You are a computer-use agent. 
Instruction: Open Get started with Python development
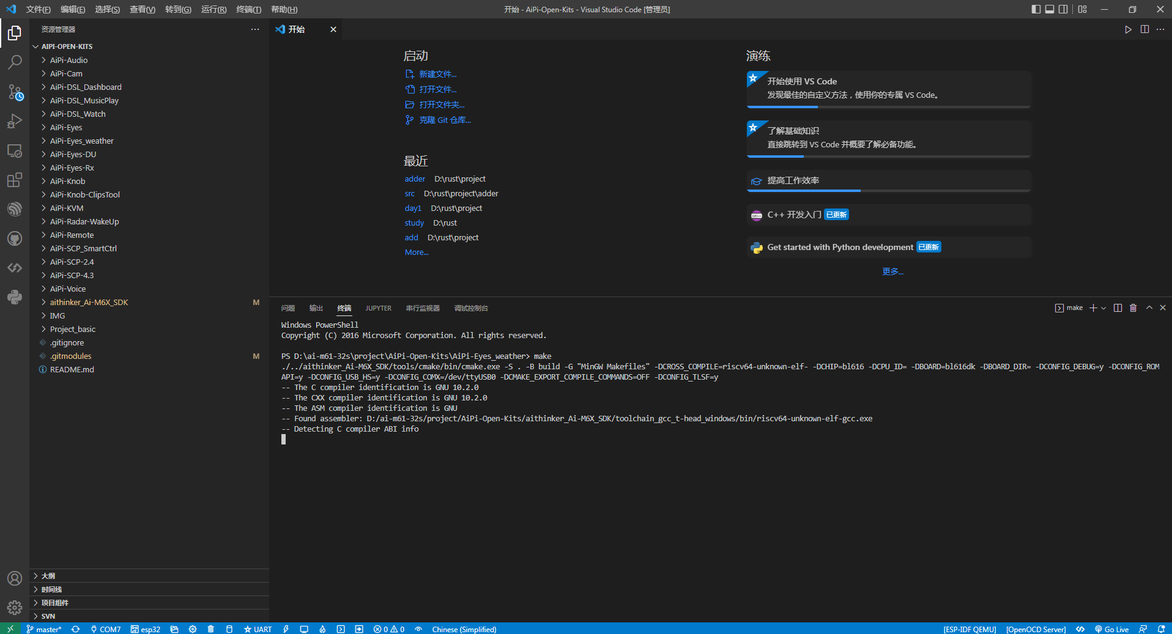click(x=889, y=247)
